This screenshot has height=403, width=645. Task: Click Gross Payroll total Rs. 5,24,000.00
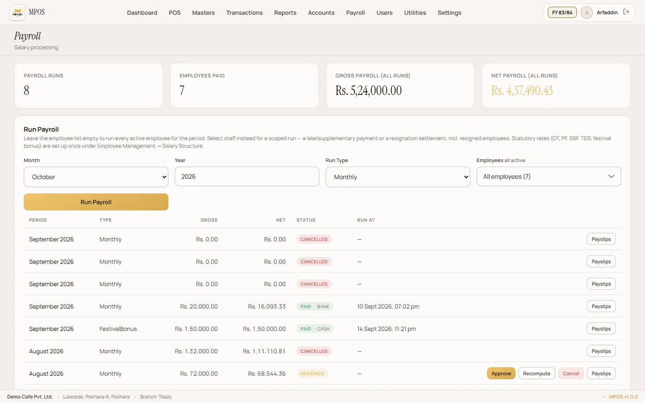coord(369,91)
